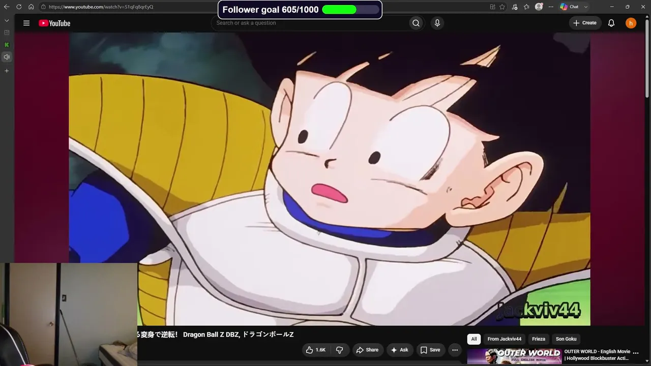Screen dimensions: 651x366
Task: Open YouTube notifications bell
Action: tap(611, 23)
